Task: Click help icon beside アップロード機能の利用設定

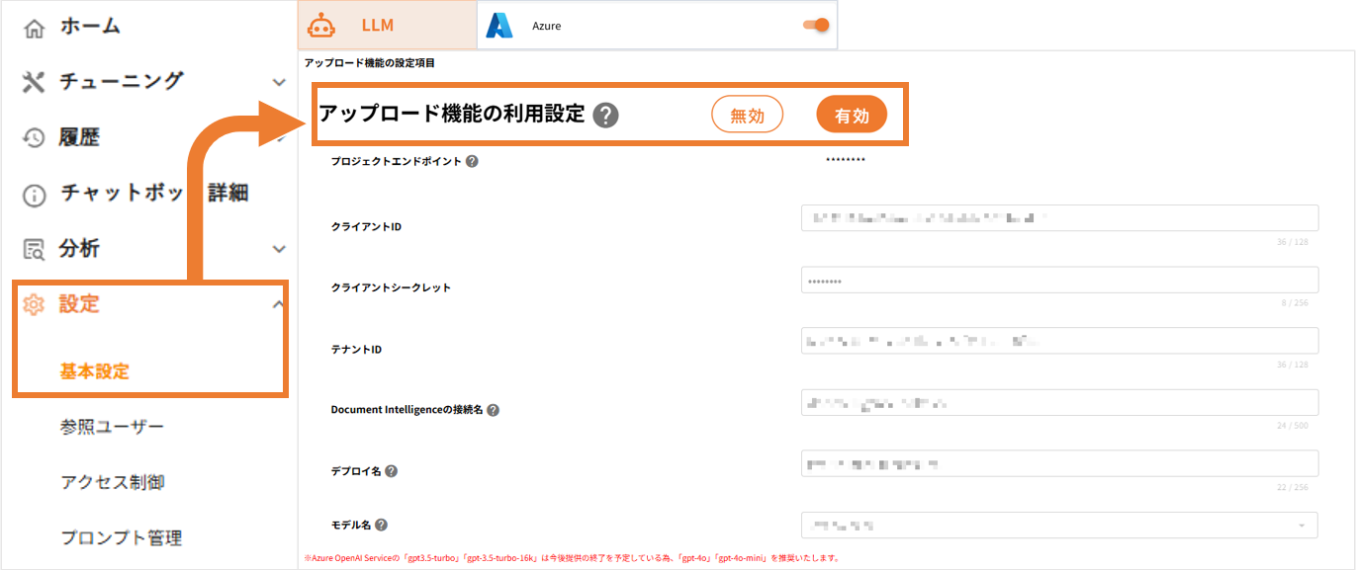Action: point(605,115)
